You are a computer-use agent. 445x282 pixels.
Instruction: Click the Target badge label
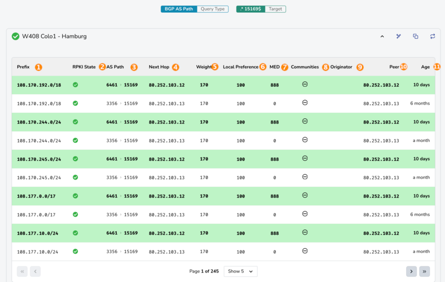(x=275, y=9)
